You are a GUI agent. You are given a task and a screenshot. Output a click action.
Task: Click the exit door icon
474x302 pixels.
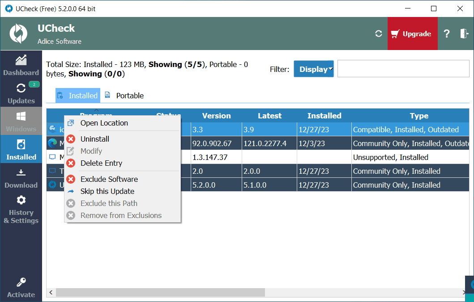click(x=464, y=34)
